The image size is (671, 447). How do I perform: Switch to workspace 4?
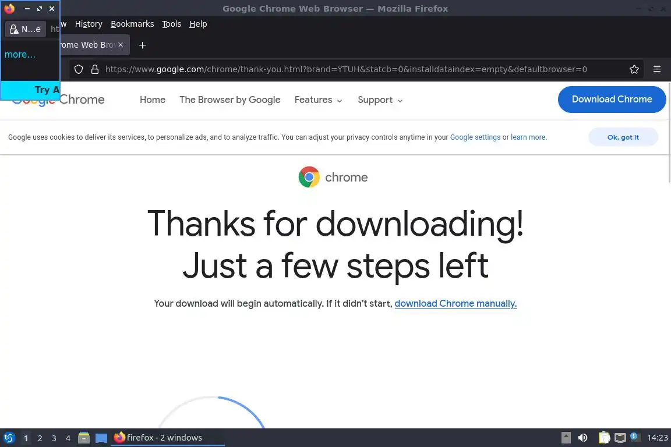(x=68, y=438)
